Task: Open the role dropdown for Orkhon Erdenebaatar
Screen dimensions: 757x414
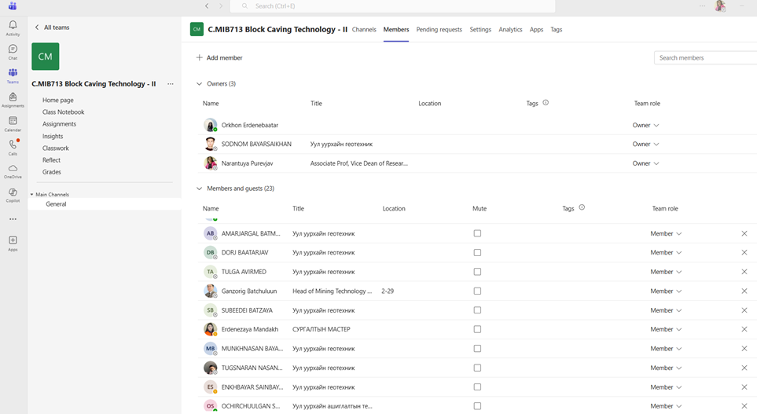Action: coord(645,125)
